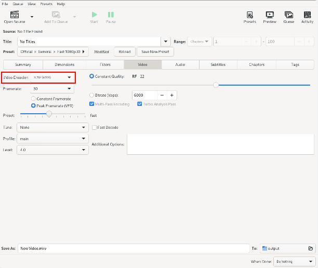
Task: Switch to the Chapters tab
Action: pyautogui.click(x=257, y=65)
